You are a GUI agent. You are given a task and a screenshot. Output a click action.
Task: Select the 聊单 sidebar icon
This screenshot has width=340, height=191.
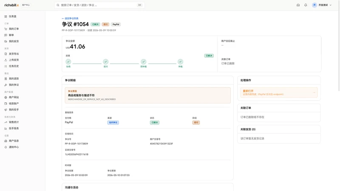pos(6,35)
